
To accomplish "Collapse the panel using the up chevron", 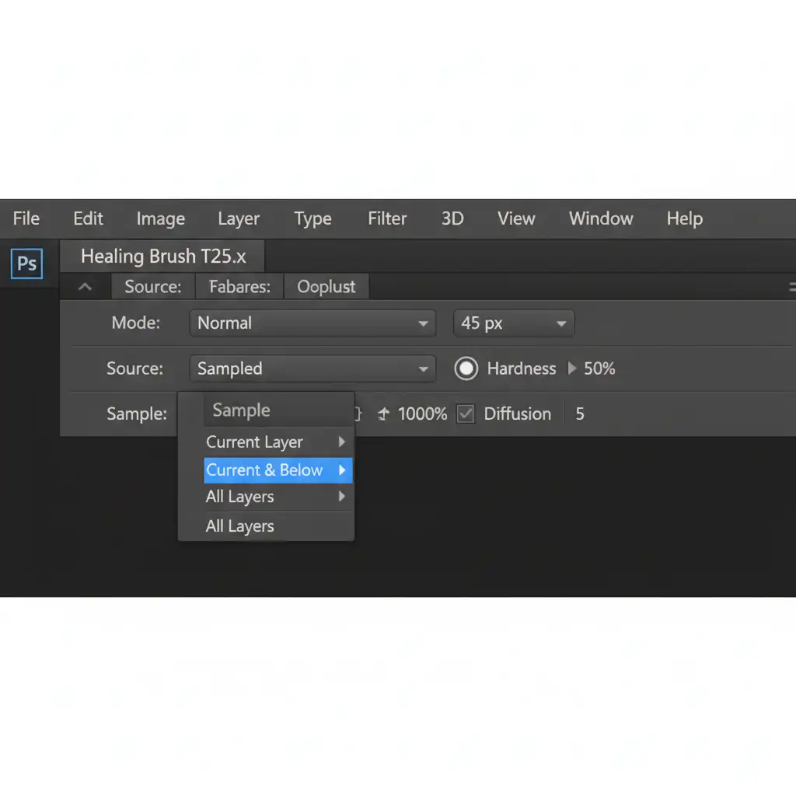I will pyautogui.click(x=86, y=287).
